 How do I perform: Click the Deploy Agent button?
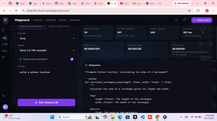(x=202, y=20)
